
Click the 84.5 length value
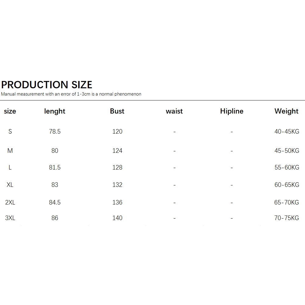(x=55, y=202)
